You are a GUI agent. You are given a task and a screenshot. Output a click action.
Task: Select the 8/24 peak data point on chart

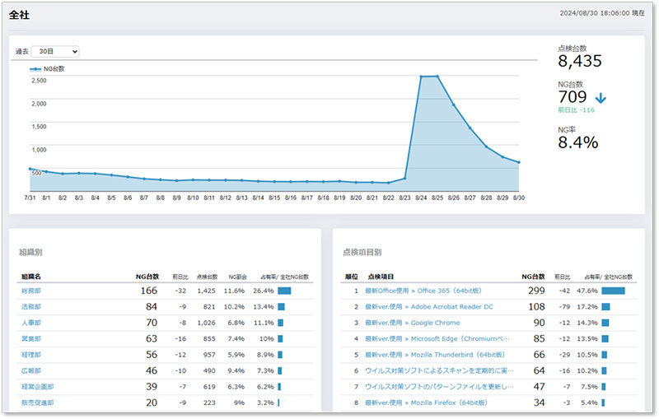[421, 77]
